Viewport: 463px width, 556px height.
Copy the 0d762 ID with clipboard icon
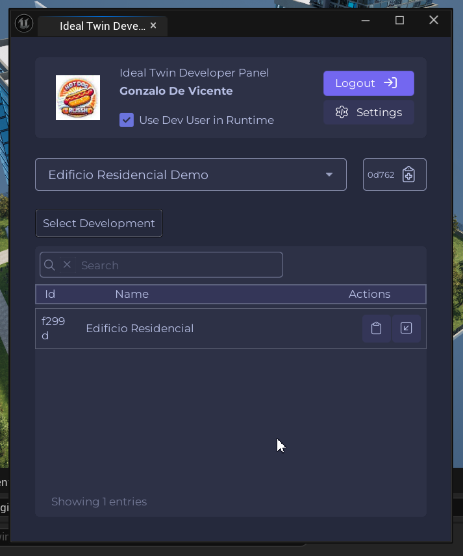[408, 175]
